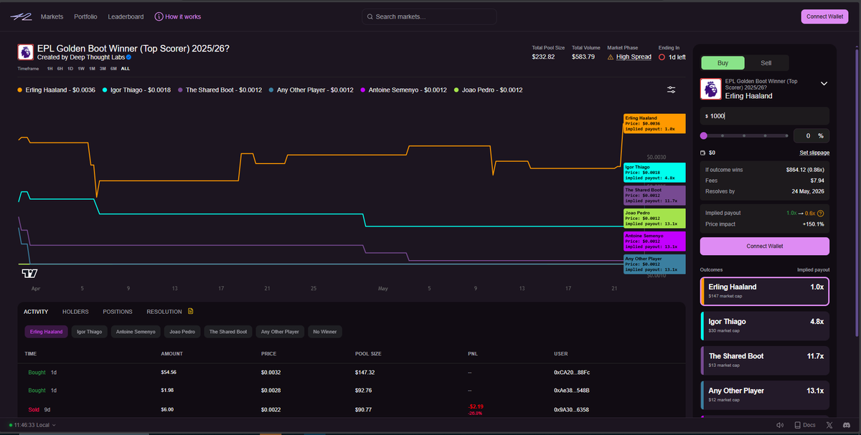Switch to the RESOLUTION tab
861x435 pixels.
pos(164,312)
